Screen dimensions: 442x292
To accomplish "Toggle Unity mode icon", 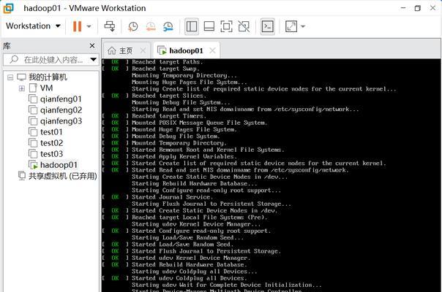I will 244,26.
